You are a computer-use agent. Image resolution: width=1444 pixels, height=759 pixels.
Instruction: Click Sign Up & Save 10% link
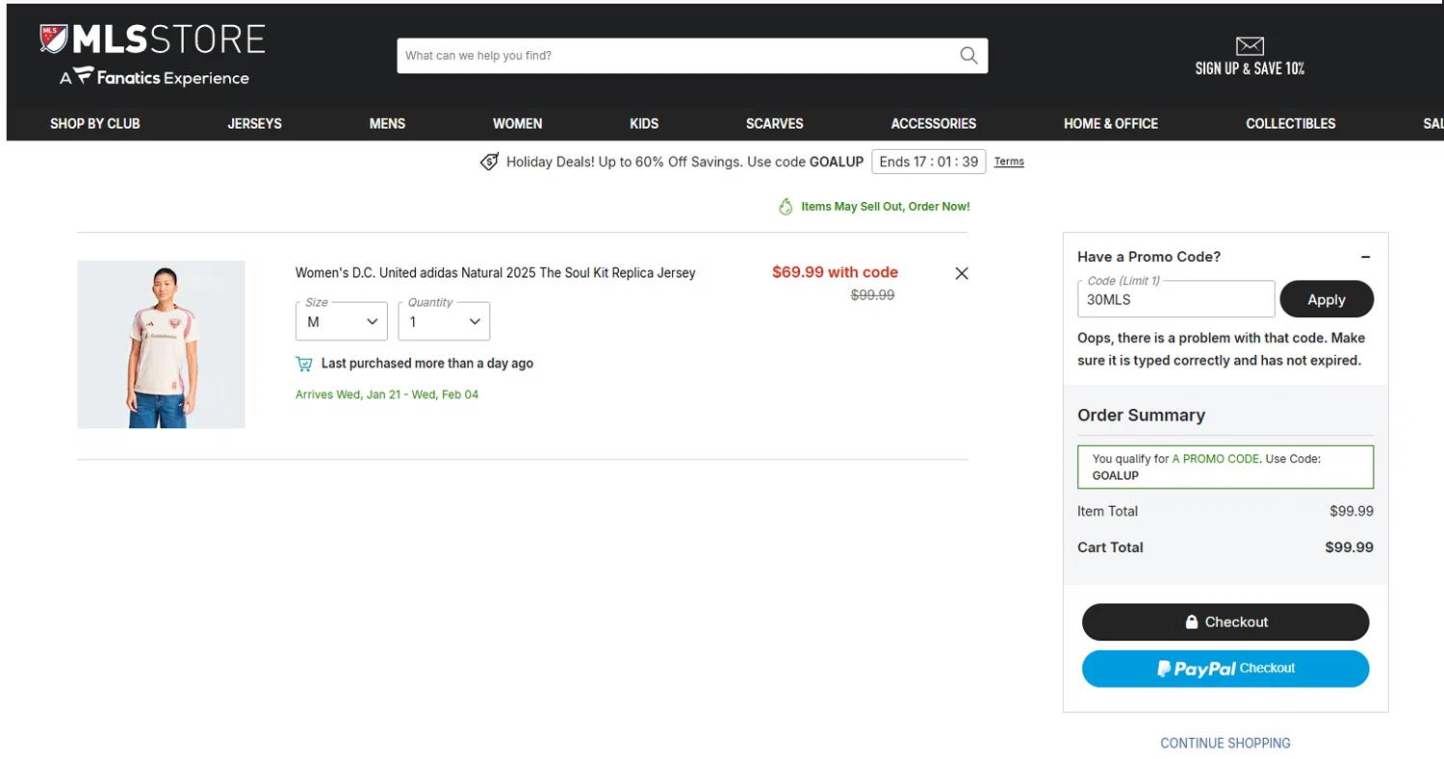pyautogui.click(x=1250, y=68)
